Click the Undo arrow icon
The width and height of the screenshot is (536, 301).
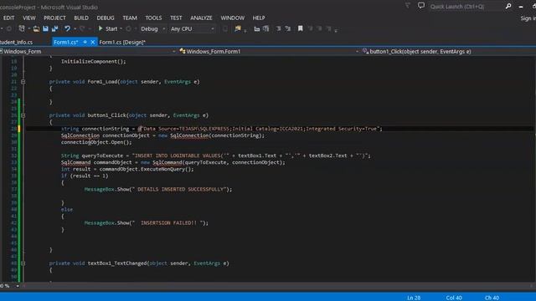67,29
